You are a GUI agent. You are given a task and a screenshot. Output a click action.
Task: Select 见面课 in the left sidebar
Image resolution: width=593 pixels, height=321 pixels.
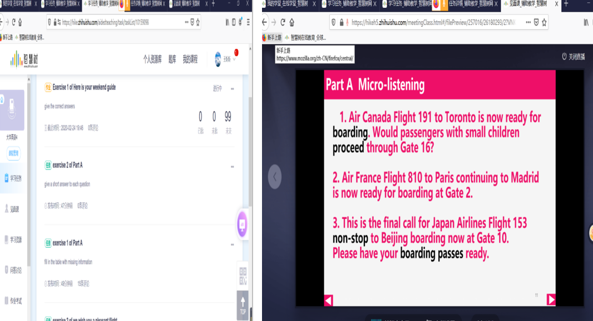pyautogui.click(x=14, y=209)
